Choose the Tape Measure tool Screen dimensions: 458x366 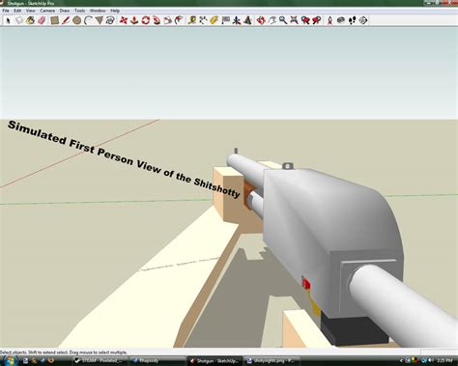pos(192,20)
